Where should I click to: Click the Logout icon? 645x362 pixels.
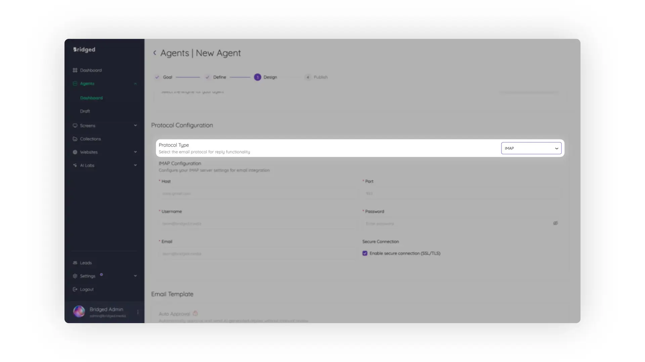click(x=75, y=289)
